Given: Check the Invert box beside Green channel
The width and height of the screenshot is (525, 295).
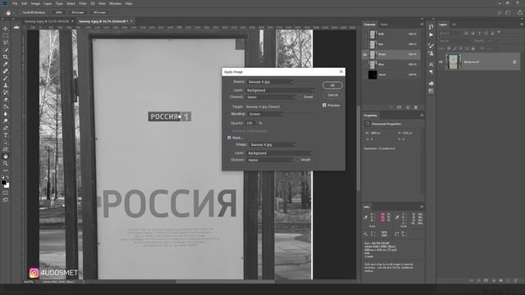Looking at the screenshot, I should [x=300, y=97].
